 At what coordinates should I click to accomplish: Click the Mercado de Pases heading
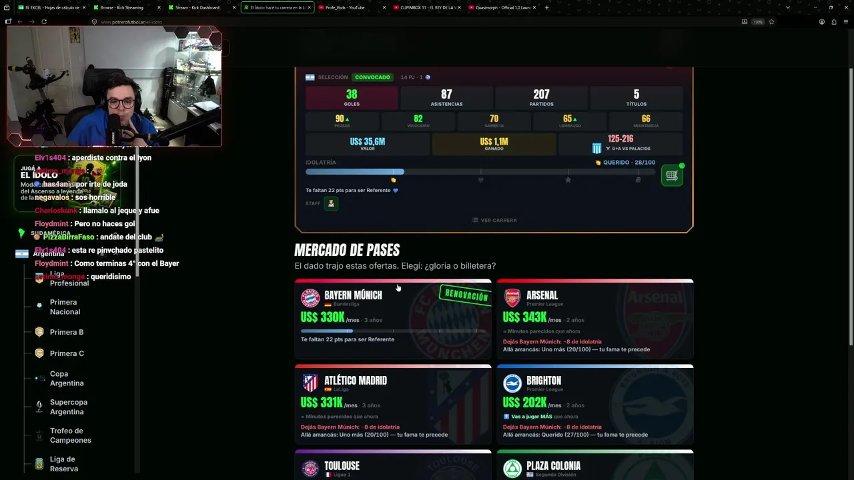pos(347,251)
